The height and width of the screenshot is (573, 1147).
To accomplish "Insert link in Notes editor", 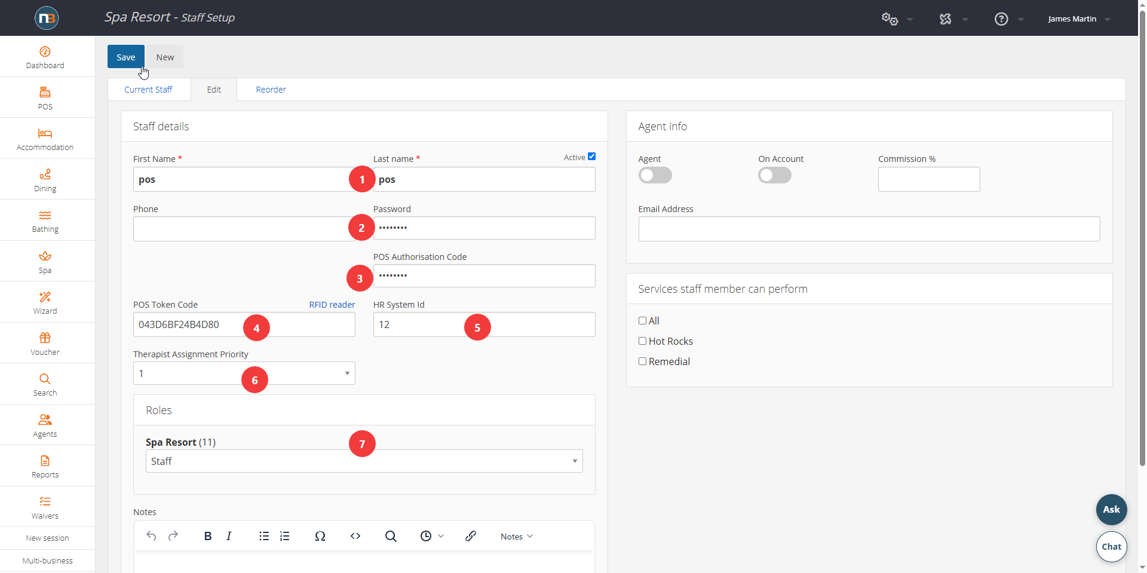I will [471, 536].
